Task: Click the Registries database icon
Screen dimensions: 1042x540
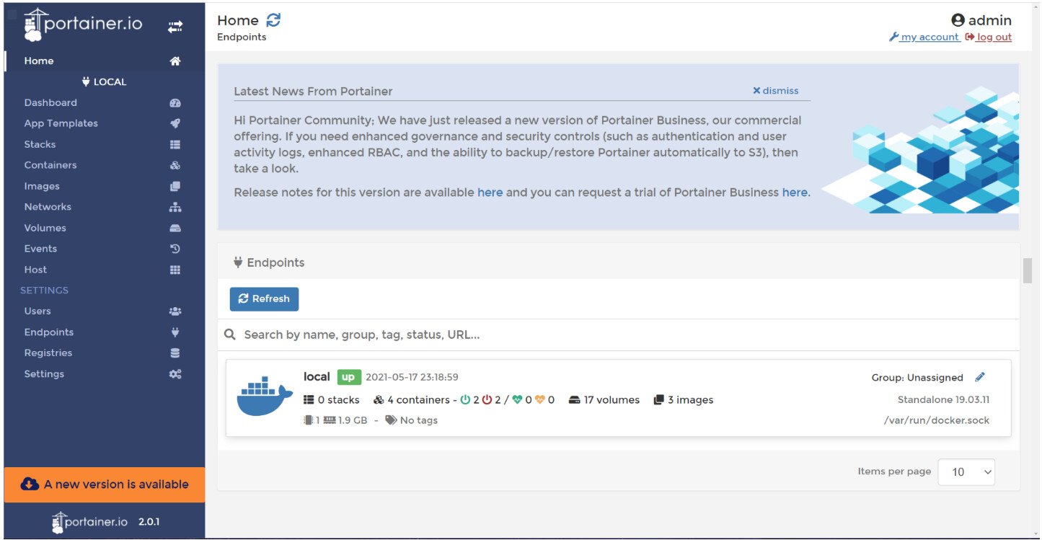Action: click(175, 353)
